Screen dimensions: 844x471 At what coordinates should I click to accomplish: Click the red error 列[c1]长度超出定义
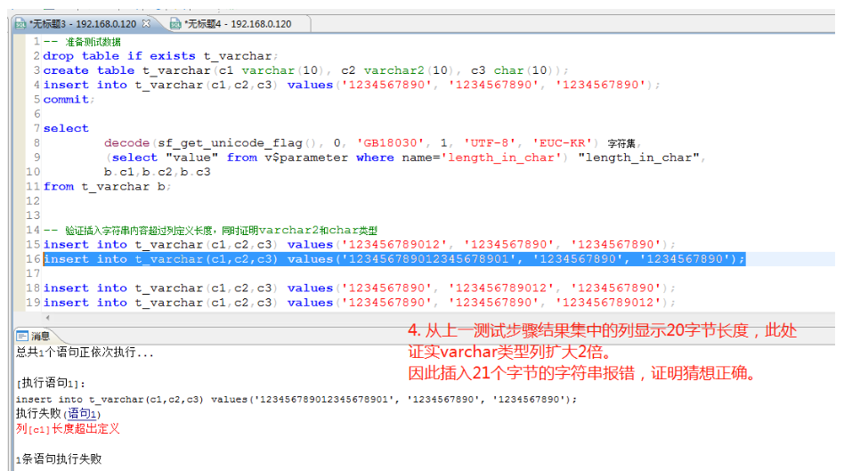point(68,429)
